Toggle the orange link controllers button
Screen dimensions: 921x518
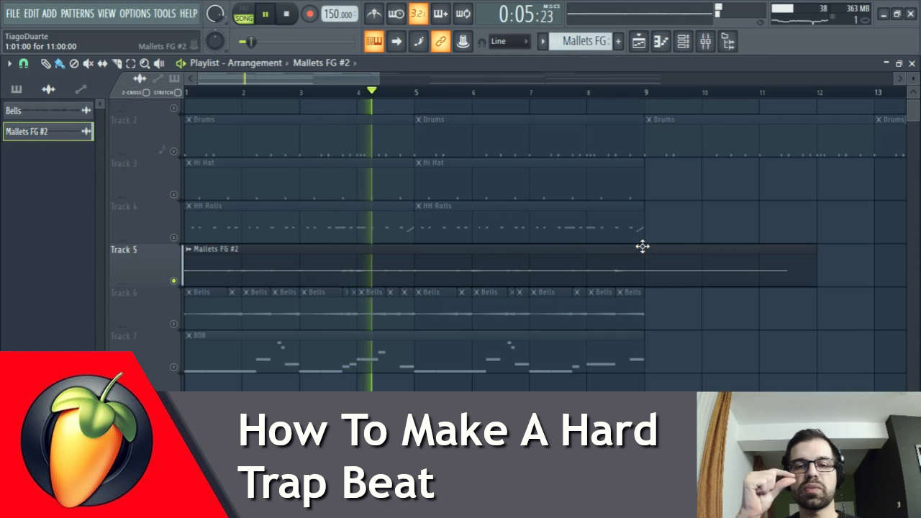(440, 41)
